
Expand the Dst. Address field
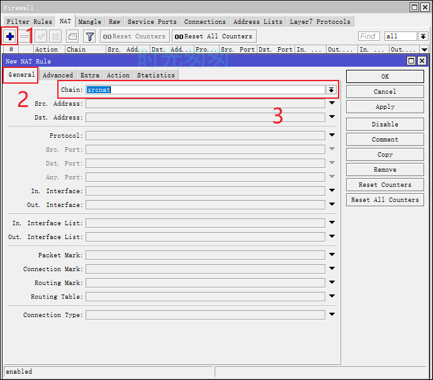(332, 117)
